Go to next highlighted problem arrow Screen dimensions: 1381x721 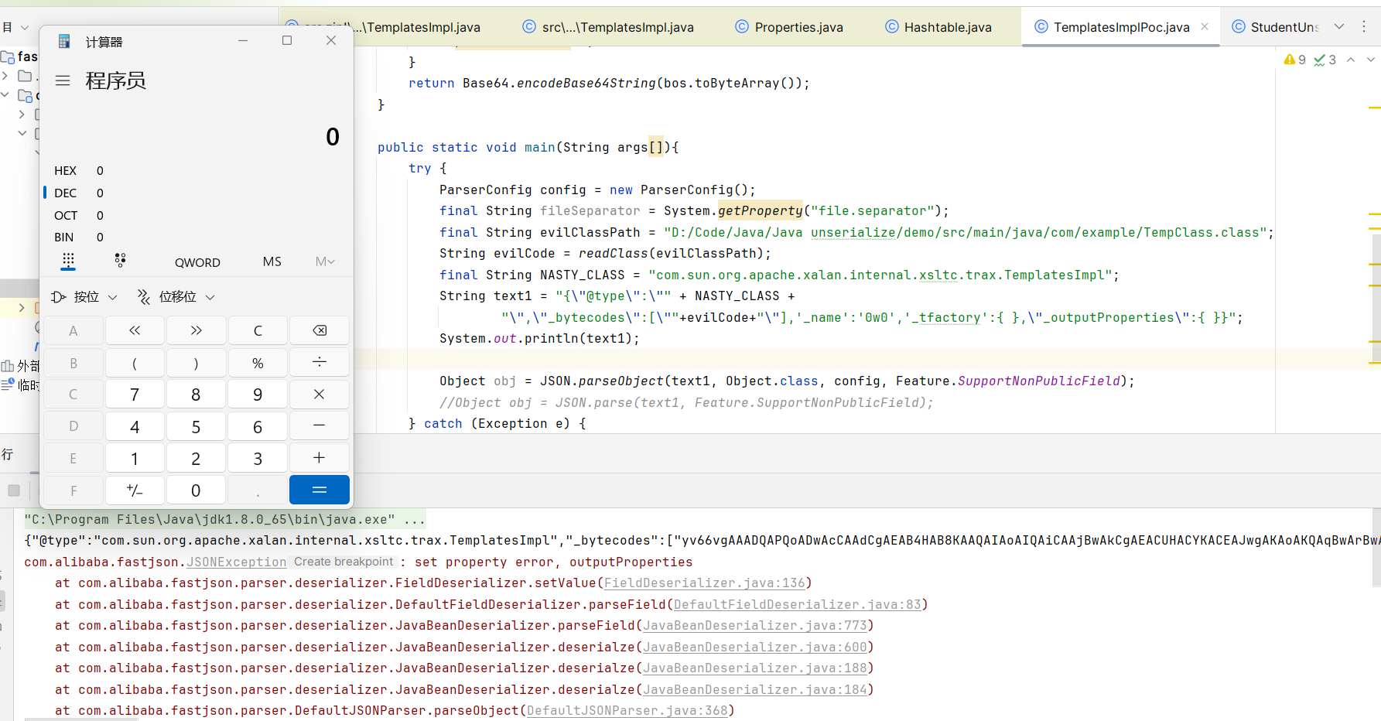coord(1371,60)
